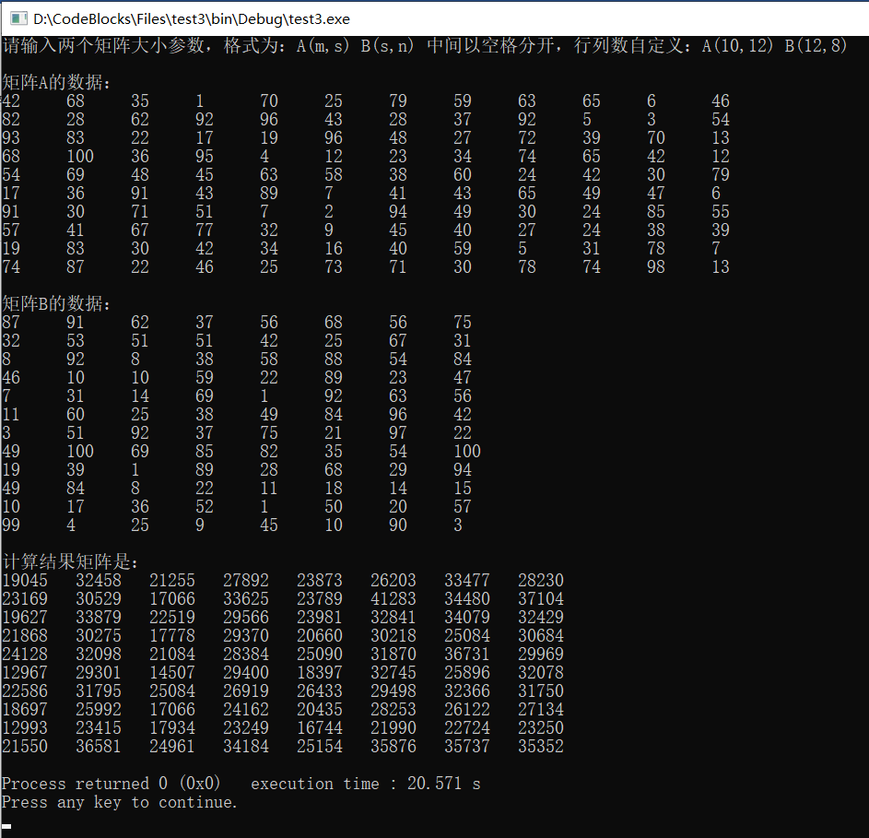
Task: Click result value 35352
Action: 540,747
